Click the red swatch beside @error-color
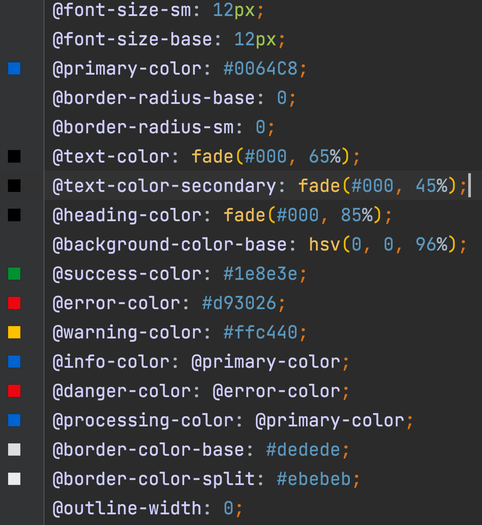The width and height of the screenshot is (482, 525). click(x=14, y=303)
